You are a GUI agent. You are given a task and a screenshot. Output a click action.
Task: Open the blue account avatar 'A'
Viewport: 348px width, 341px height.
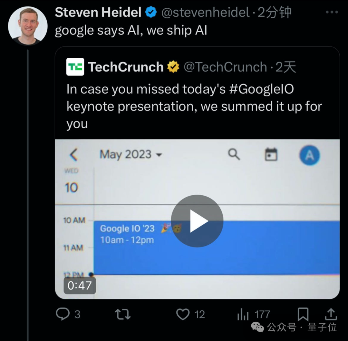pyautogui.click(x=309, y=155)
